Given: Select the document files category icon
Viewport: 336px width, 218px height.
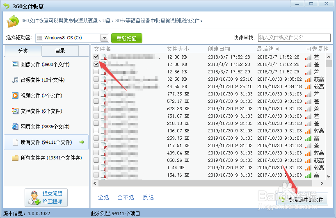Looking at the screenshot, I should coord(15,111).
